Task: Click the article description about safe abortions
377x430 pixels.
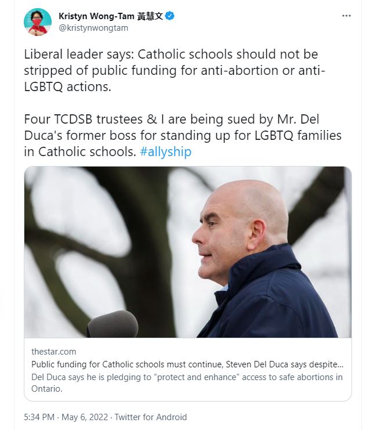Action: click(x=187, y=383)
